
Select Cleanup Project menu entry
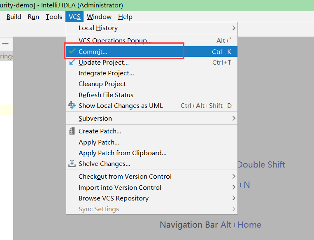point(152,84)
